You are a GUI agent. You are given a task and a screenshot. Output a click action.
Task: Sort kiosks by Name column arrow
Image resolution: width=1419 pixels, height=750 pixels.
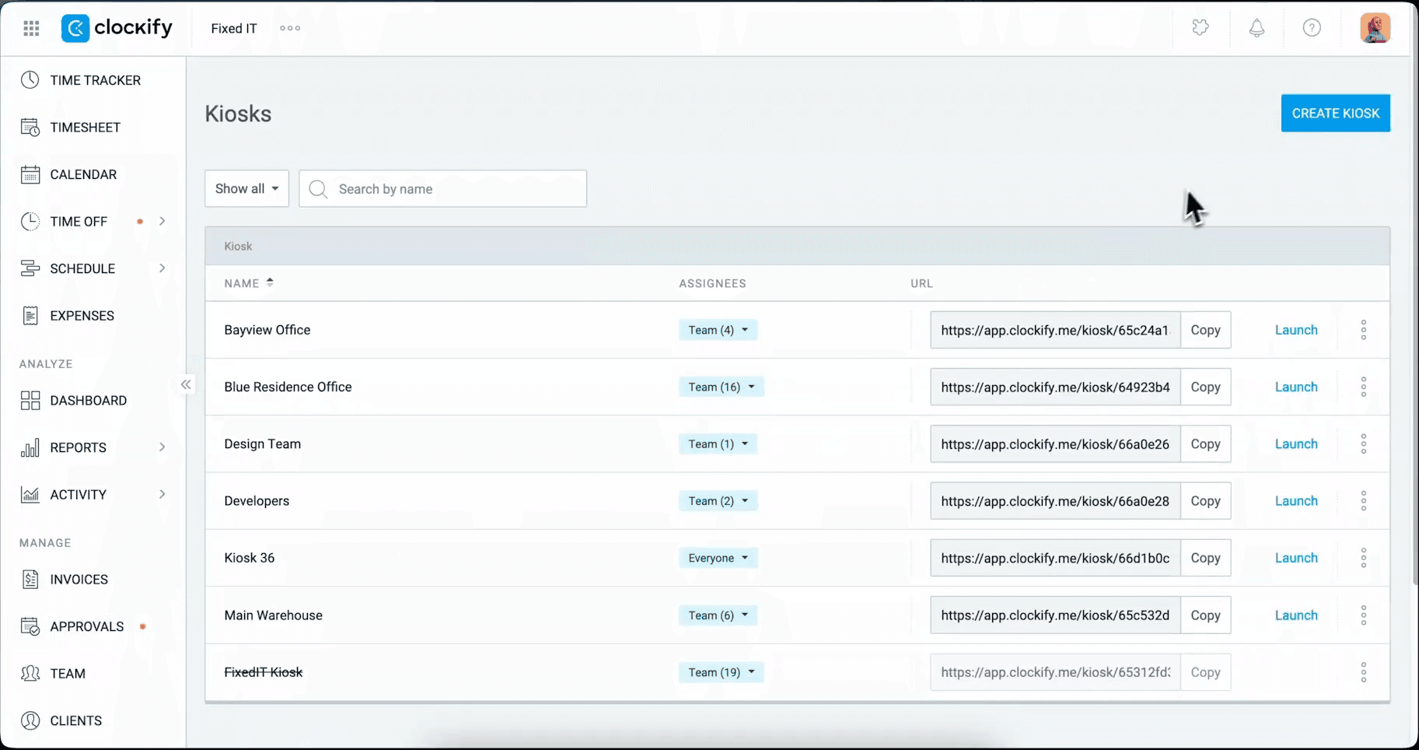coord(270,282)
